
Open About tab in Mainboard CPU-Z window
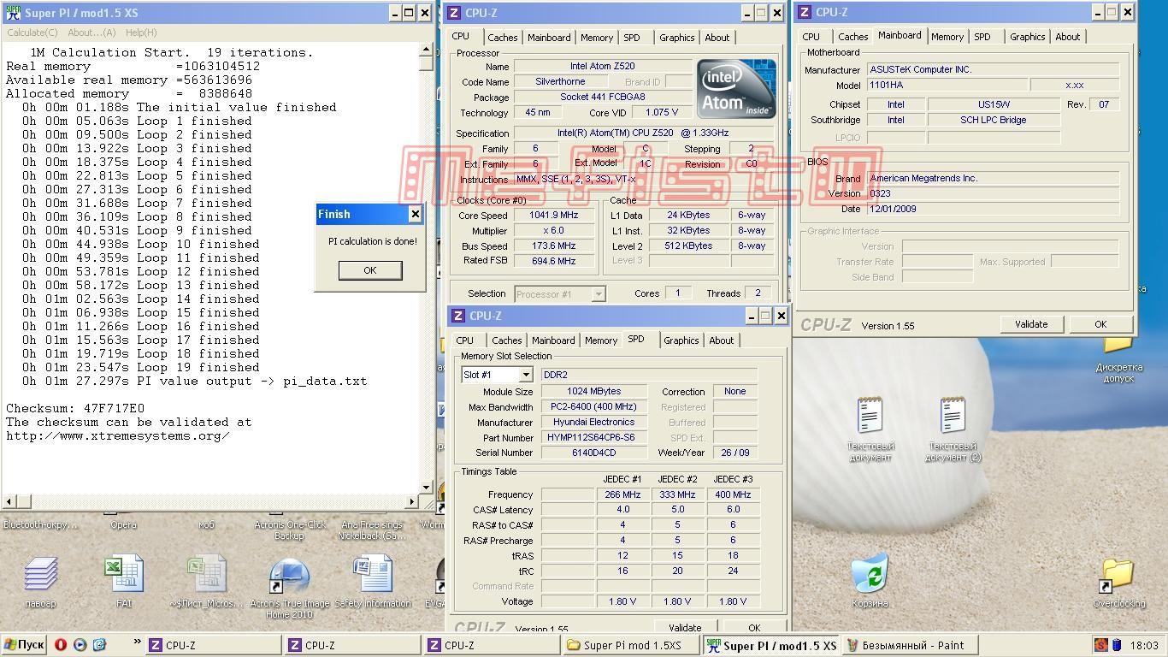pyautogui.click(x=1068, y=37)
